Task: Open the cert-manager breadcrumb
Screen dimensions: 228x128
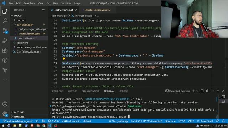Action: click(x=59, y=16)
